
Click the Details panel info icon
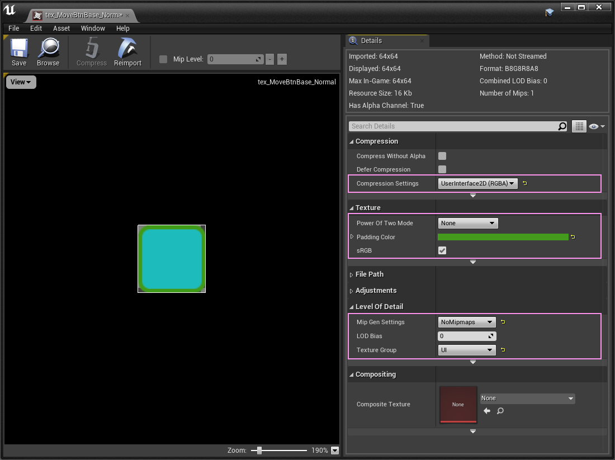pyautogui.click(x=353, y=40)
